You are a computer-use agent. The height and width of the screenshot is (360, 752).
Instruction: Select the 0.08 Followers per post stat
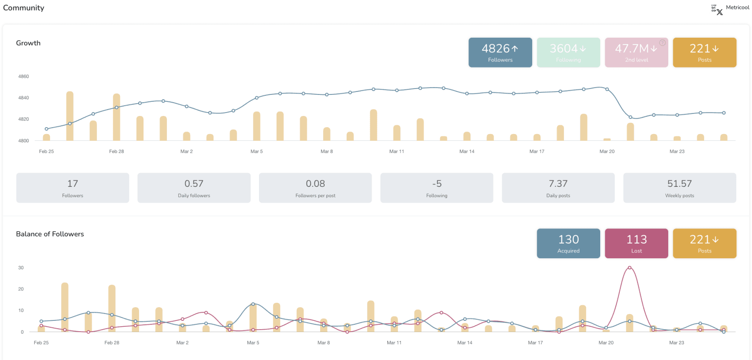click(315, 187)
